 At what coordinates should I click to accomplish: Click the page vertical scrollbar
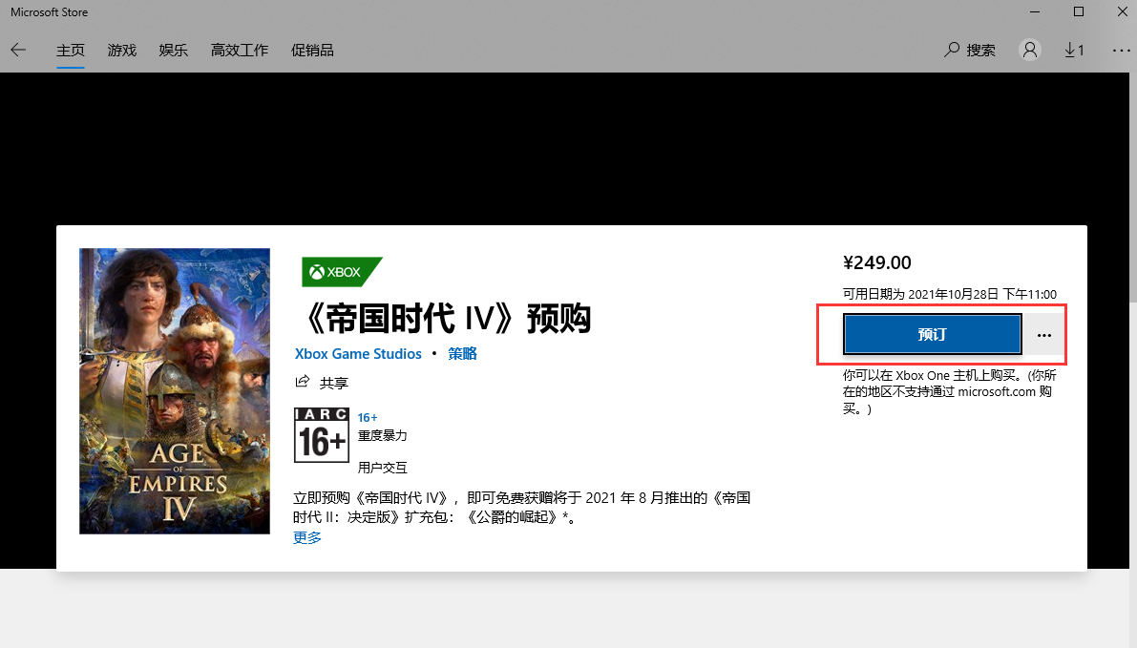pyautogui.click(x=1132, y=188)
